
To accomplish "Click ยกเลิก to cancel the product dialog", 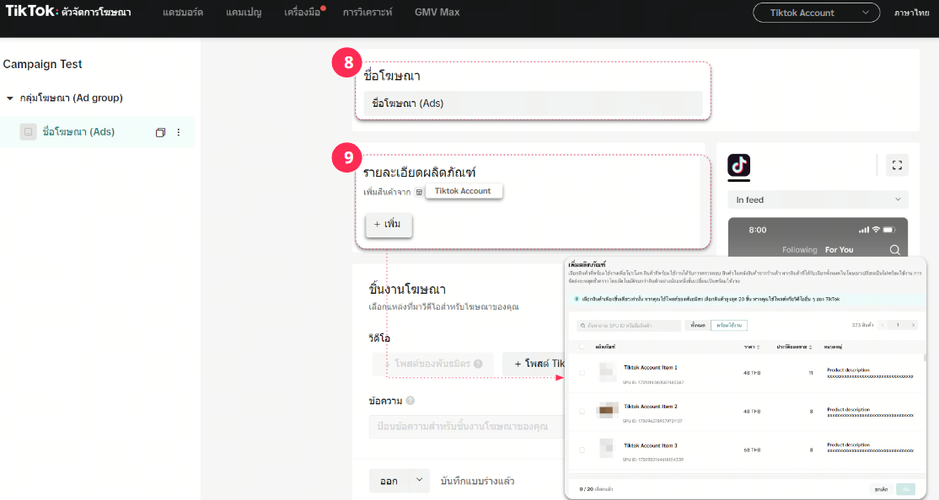I will (x=881, y=489).
